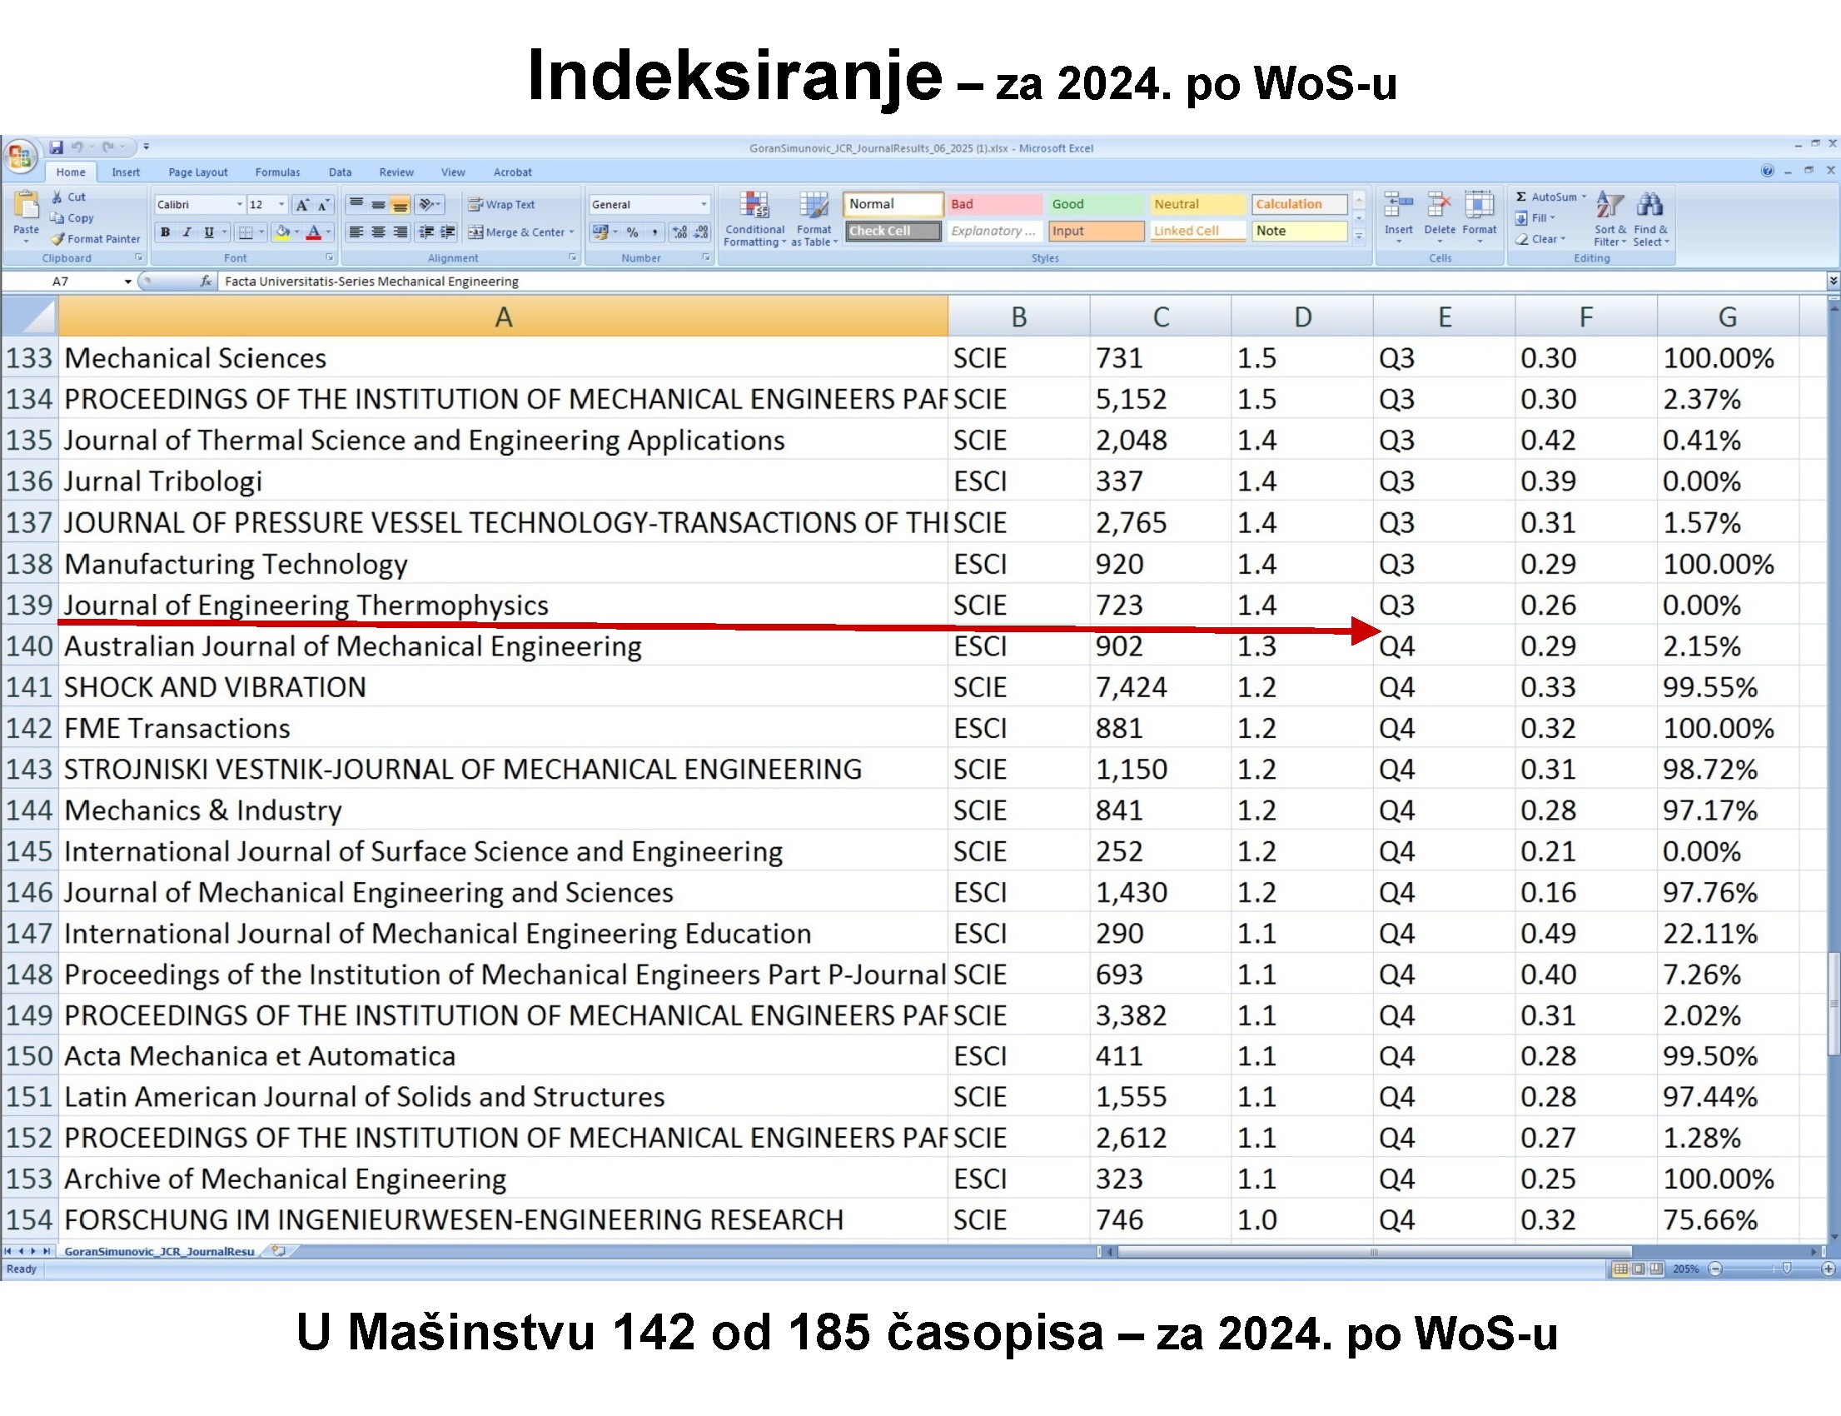Click the Office button logo
The image size is (1841, 1416).
(x=19, y=156)
